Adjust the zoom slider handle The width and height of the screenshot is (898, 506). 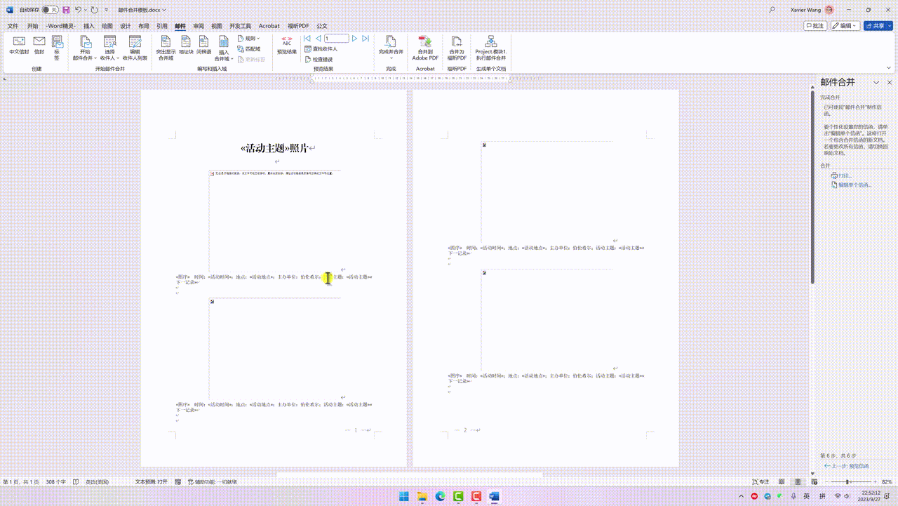847,482
